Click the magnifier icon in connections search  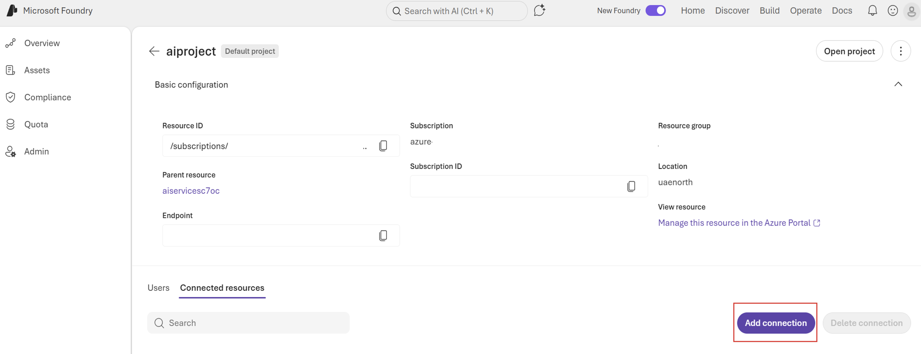(159, 323)
